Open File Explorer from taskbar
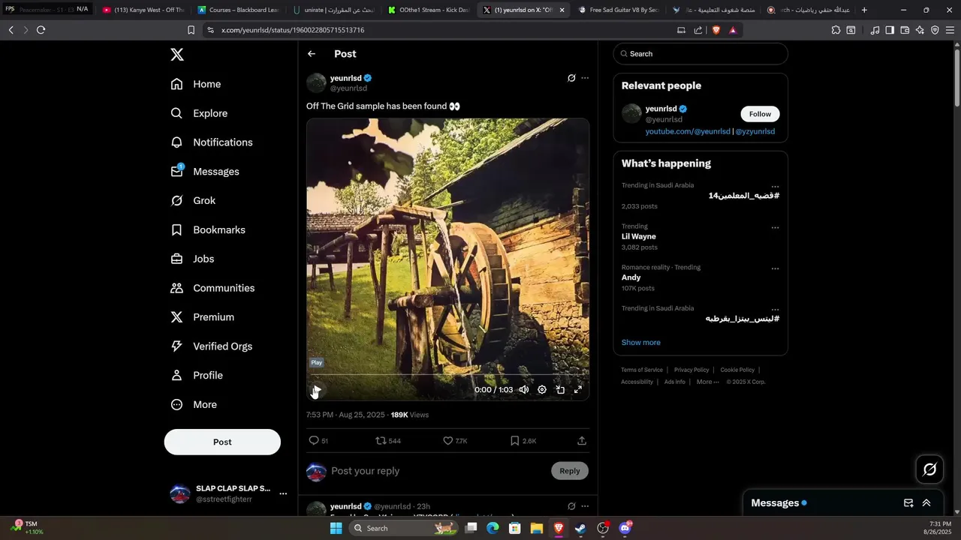The width and height of the screenshot is (961, 540). (537, 528)
